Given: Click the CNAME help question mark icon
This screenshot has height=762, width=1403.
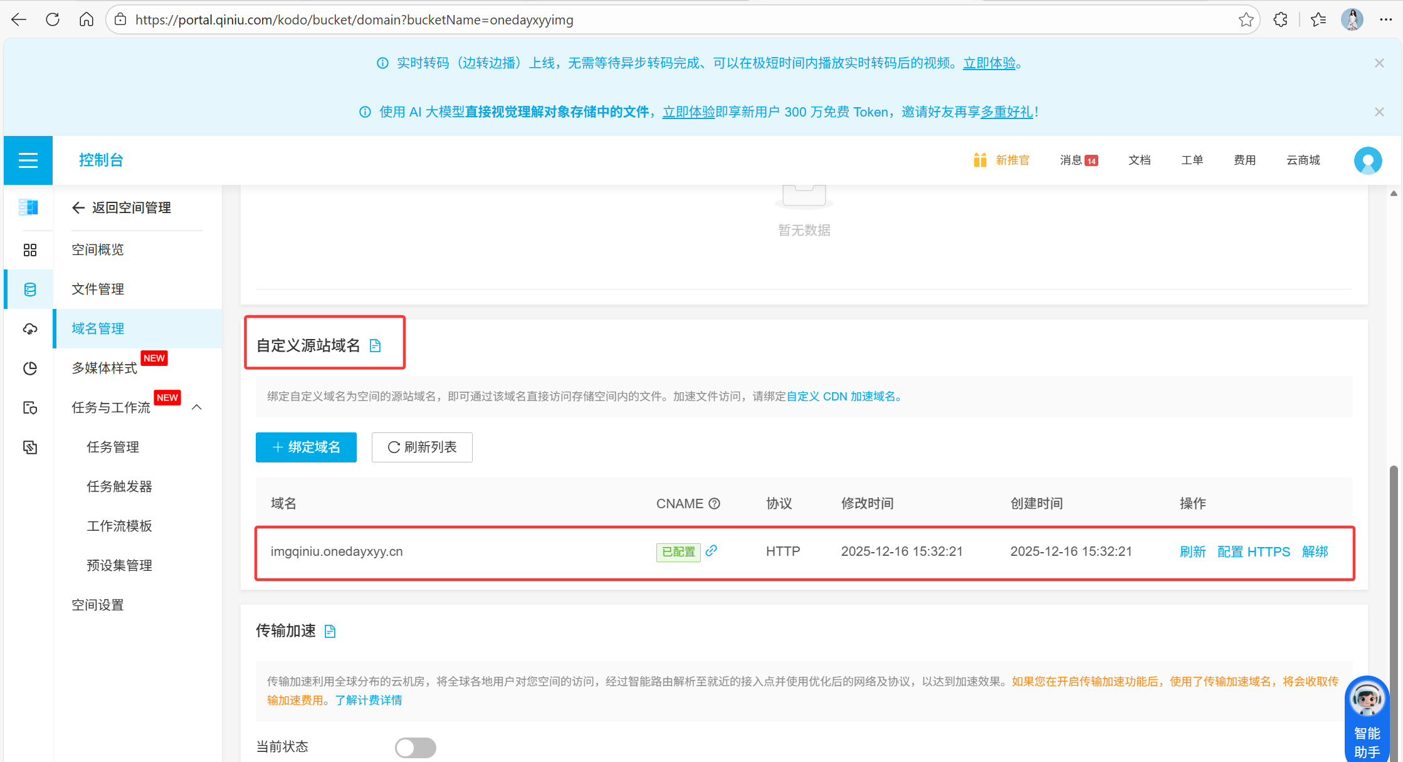Looking at the screenshot, I should (x=714, y=504).
